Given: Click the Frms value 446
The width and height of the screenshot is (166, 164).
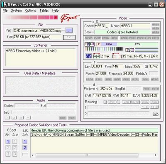Looking at the screenshot, I should tap(117, 66).
